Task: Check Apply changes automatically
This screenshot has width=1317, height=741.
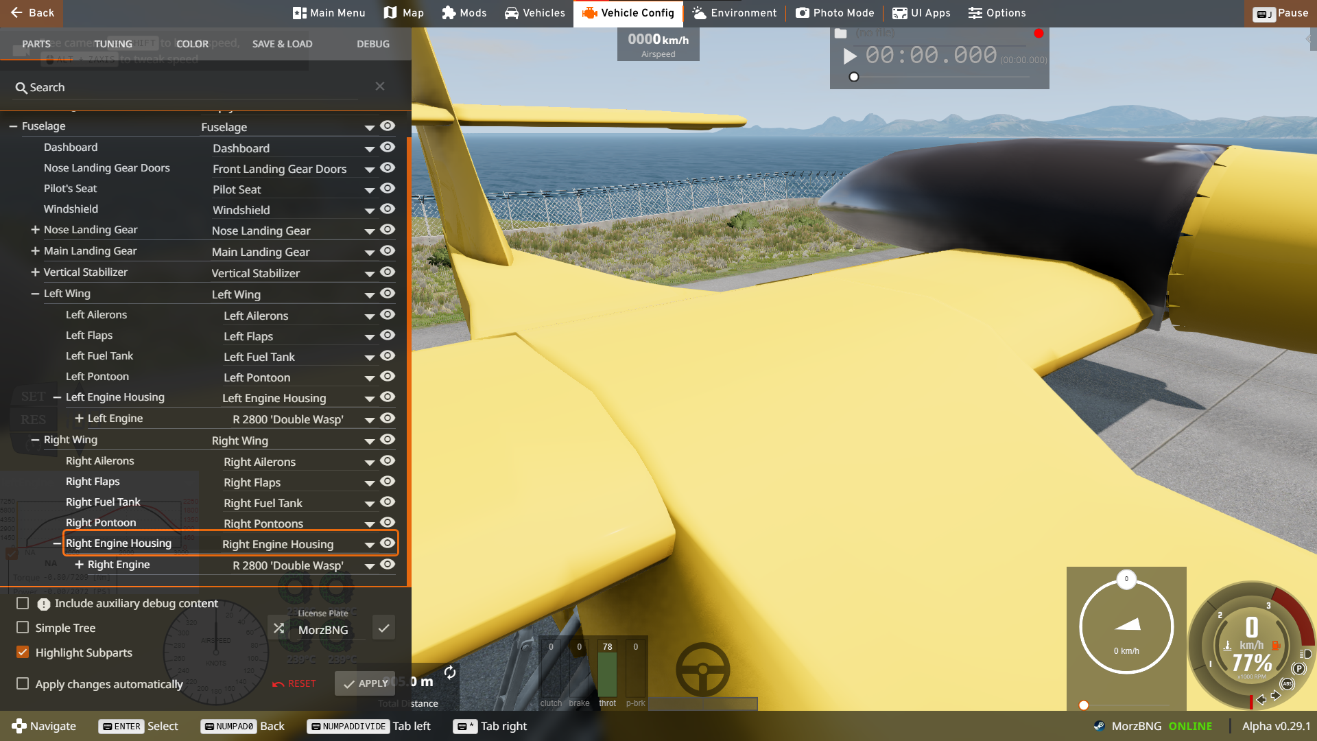Action: [x=23, y=684]
